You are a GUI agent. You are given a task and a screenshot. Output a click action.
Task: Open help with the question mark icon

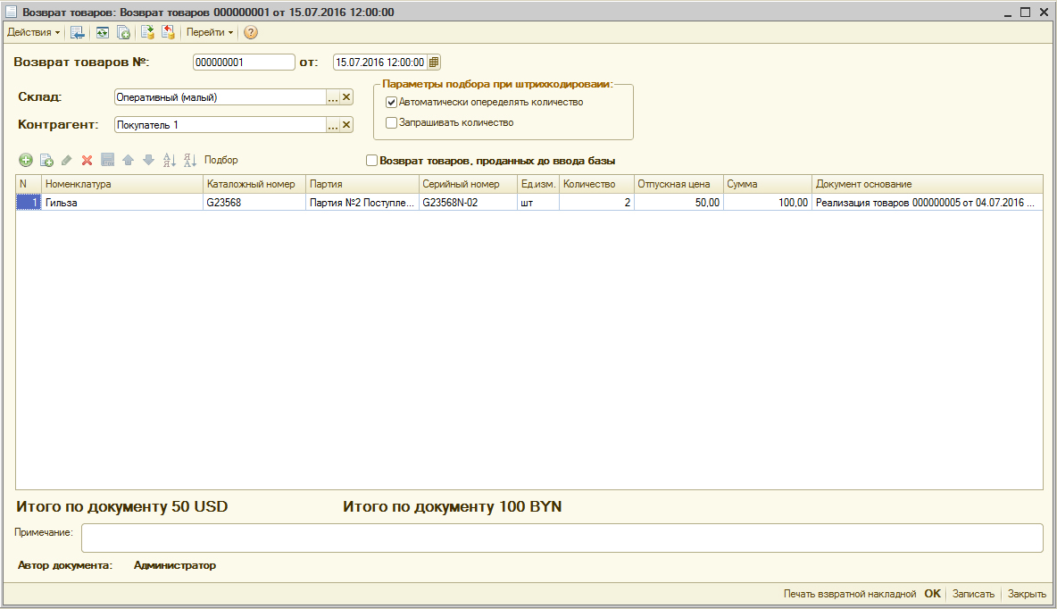coord(251,33)
